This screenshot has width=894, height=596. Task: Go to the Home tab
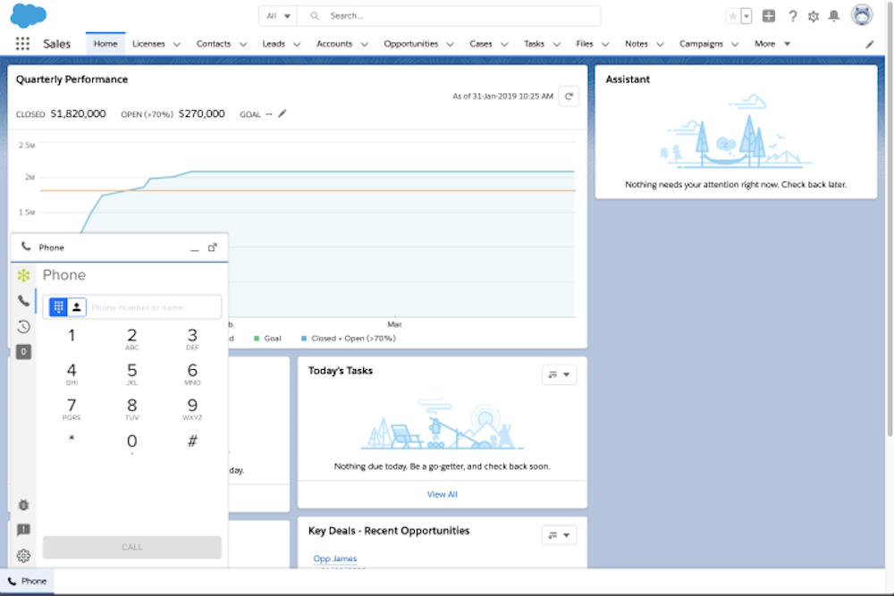coord(105,44)
